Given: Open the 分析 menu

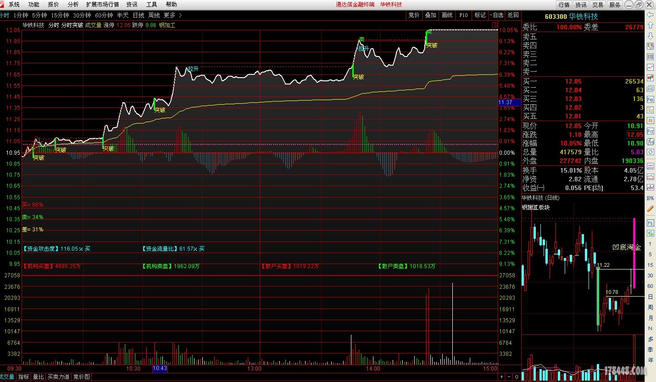Looking at the screenshot, I should pos(73,5).
